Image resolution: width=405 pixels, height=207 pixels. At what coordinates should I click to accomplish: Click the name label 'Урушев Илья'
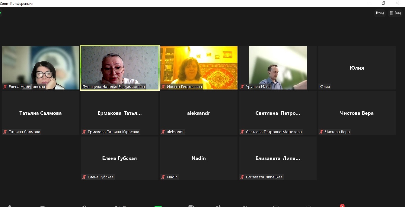click(258, 87)
